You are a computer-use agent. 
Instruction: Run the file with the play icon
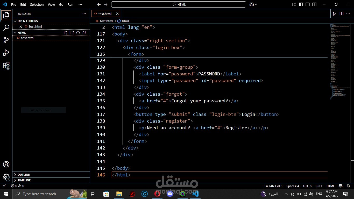coord(335,14)
